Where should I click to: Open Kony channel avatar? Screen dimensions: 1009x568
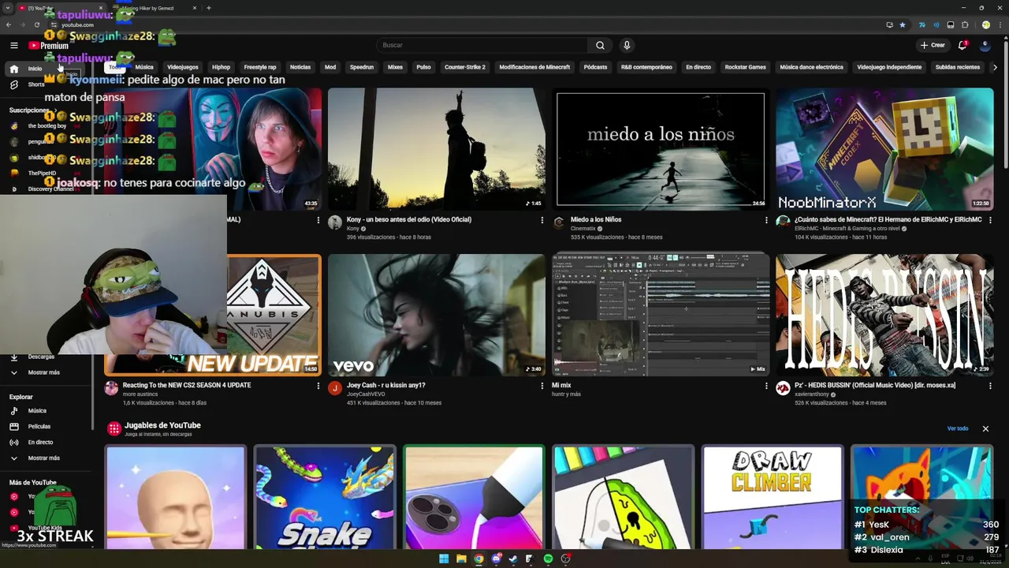(335, 222)
